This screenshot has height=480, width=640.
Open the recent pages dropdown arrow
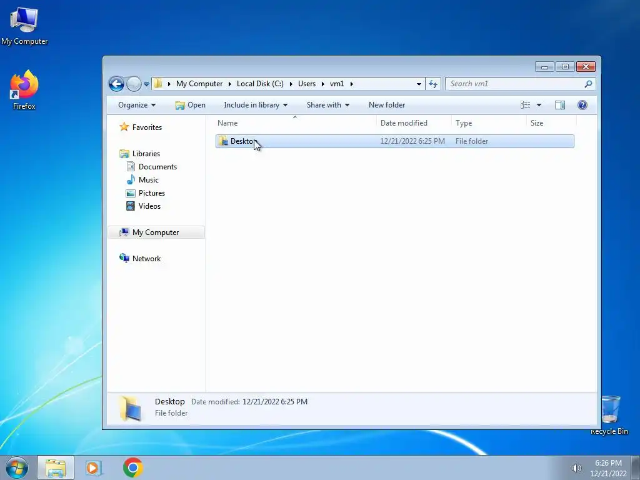(146, 84)
